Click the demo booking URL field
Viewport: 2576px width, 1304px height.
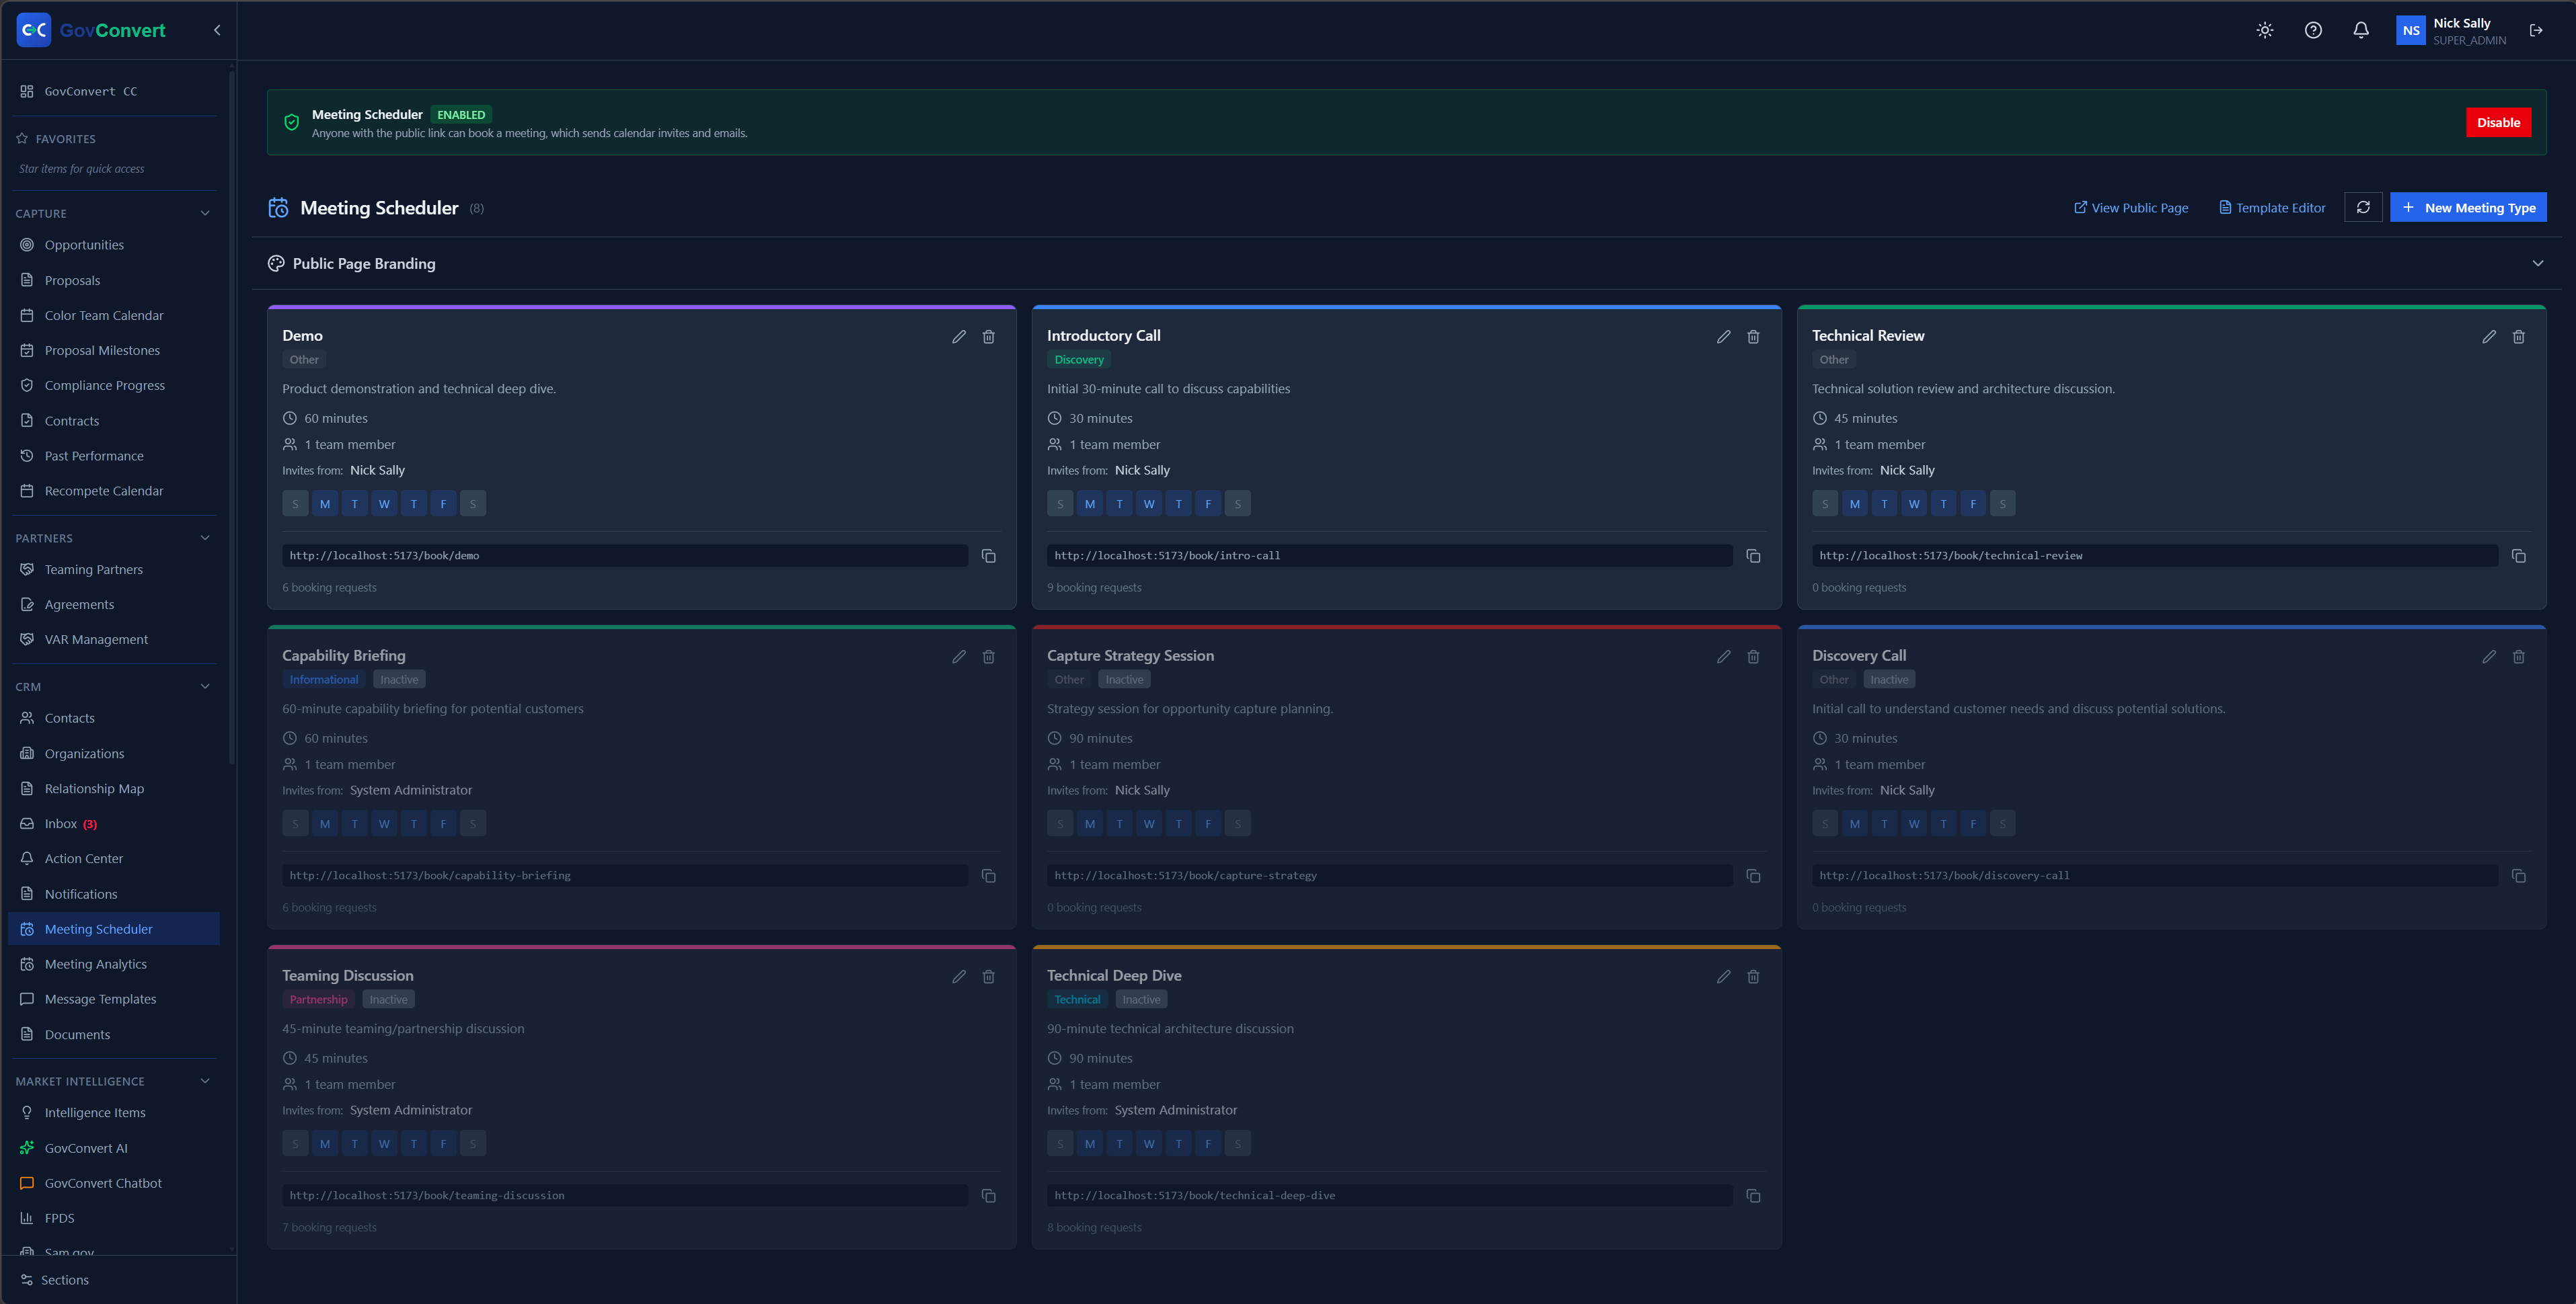(x=625, y=556)
